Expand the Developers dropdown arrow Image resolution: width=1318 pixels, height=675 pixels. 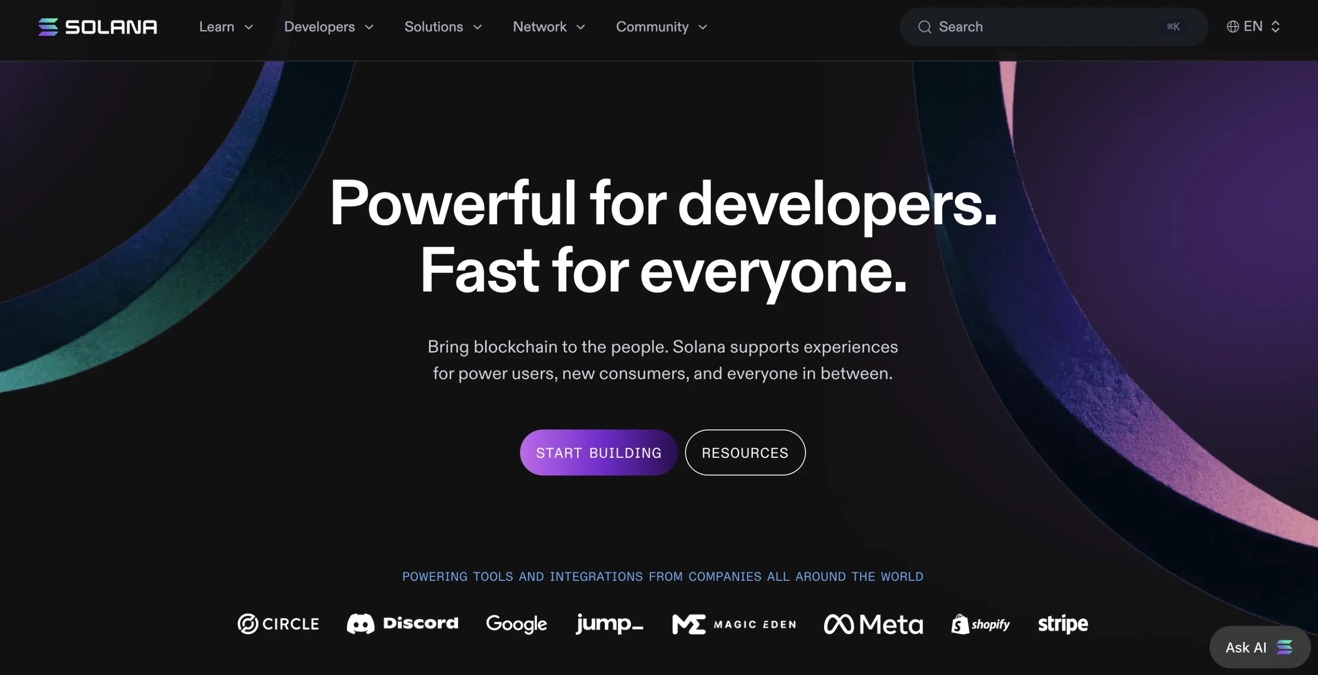pyautogui.click(x=369, y=27)
